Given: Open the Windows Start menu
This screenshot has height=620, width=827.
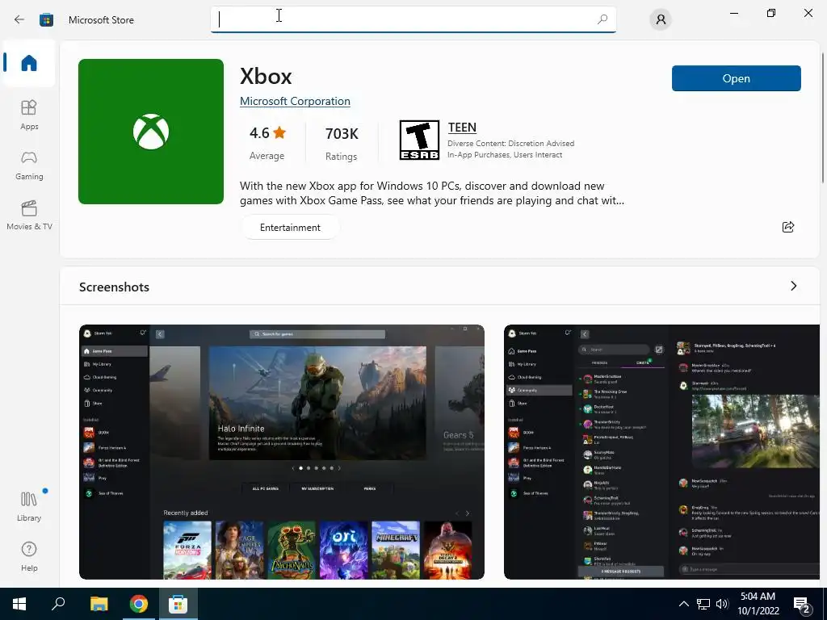Looking at the screenshot, I should [x=19, y=604].
